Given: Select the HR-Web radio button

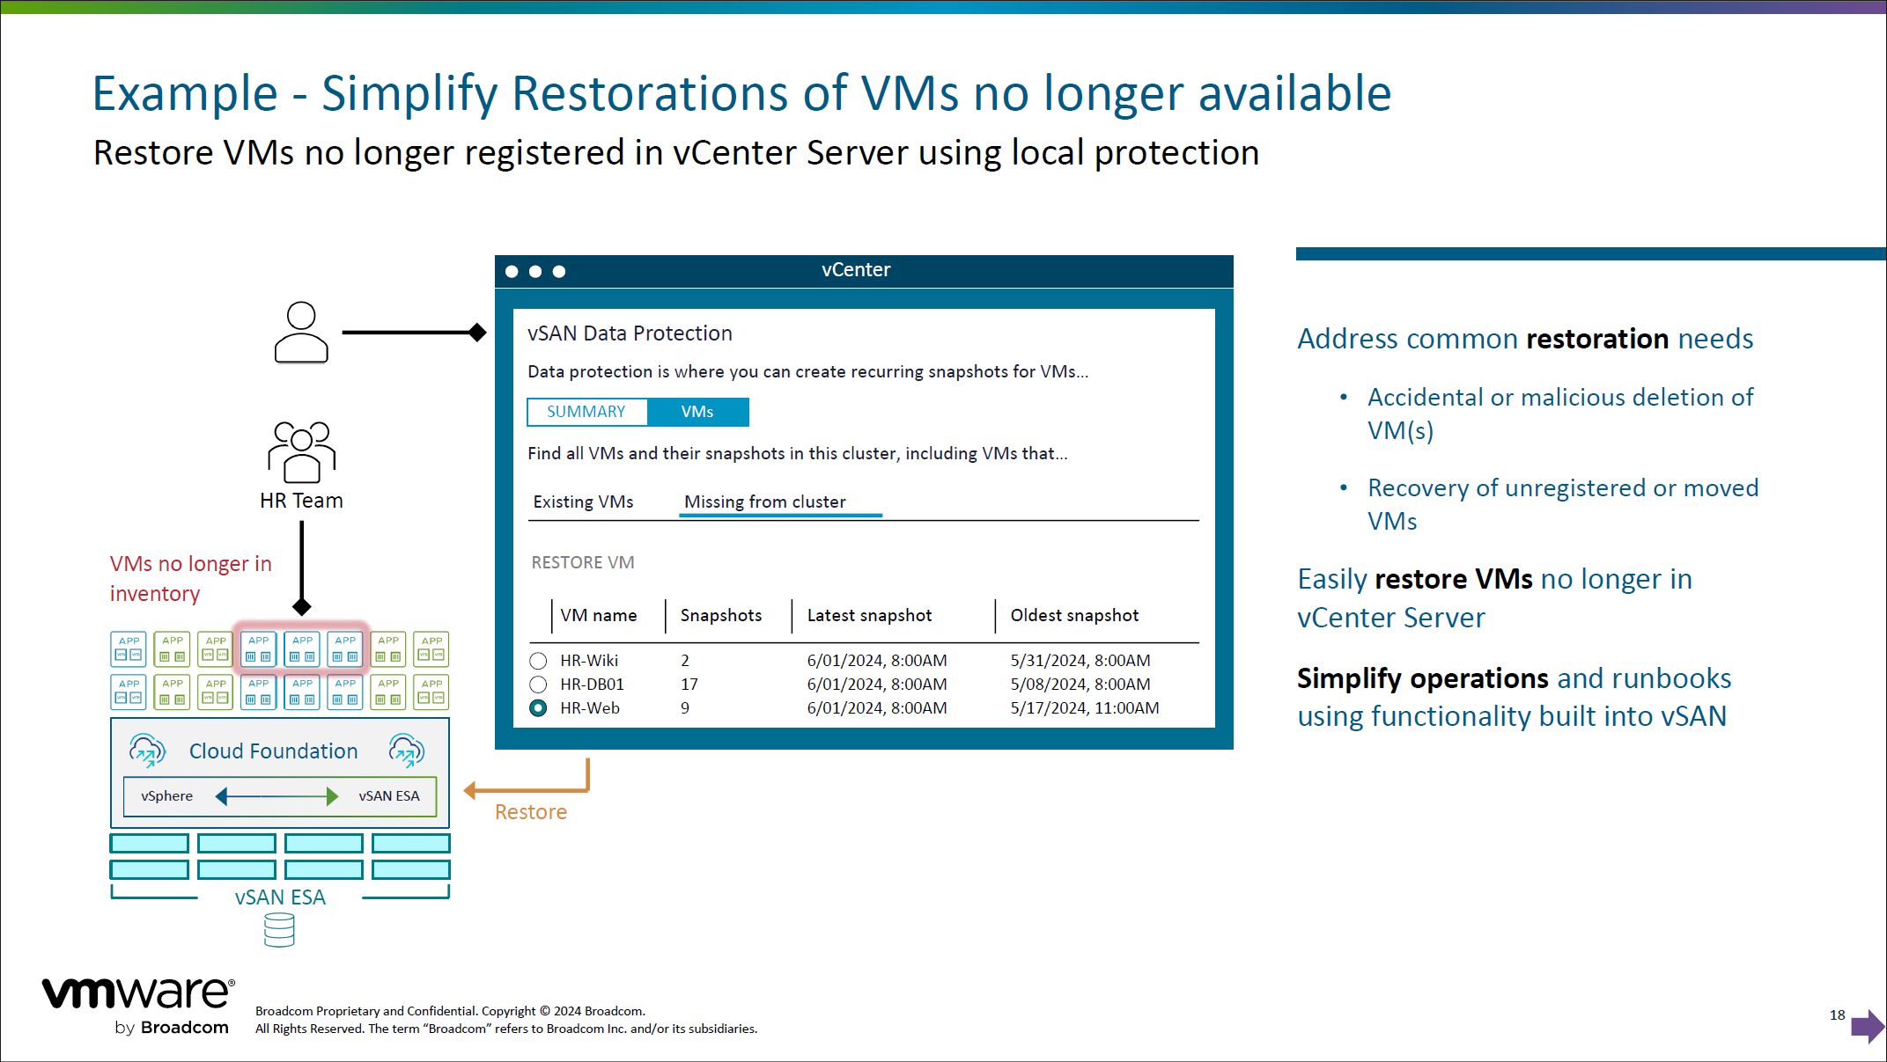Looking at the screenshot, I should (x=538, y=708).
